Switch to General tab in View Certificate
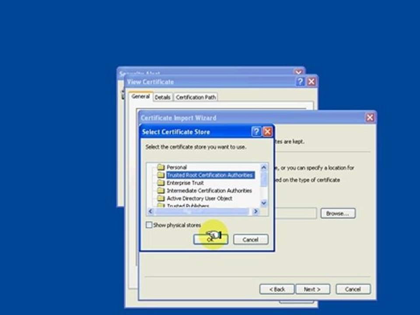This screenshot has height=315, width=420. click(140, 96)
